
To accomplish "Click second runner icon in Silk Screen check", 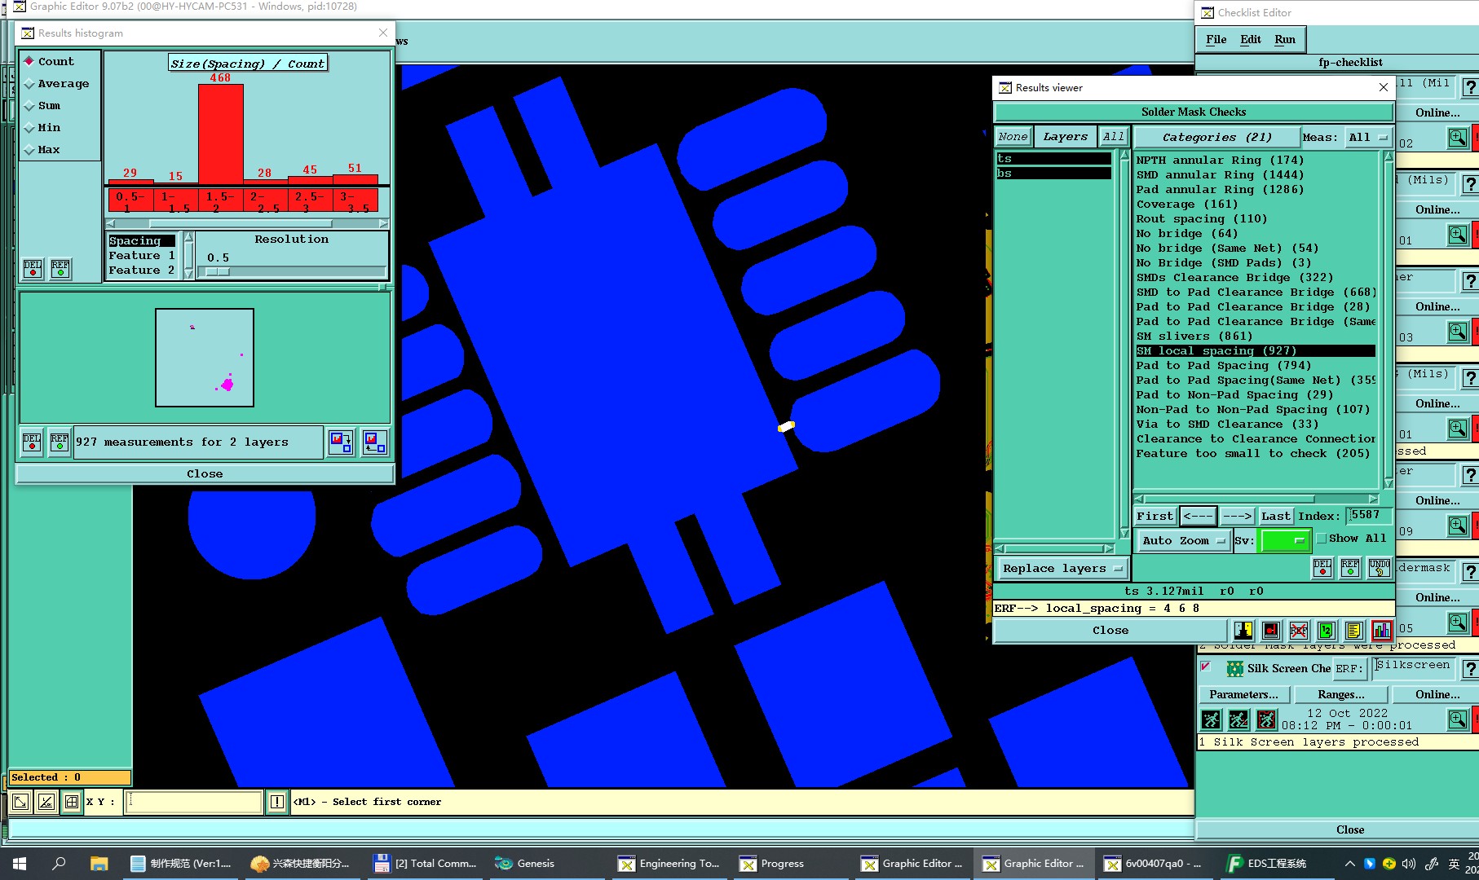I will tap(1238, 719).
